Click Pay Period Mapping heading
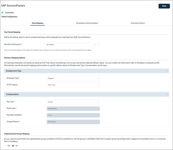173x150 pixels. [12, 32]
